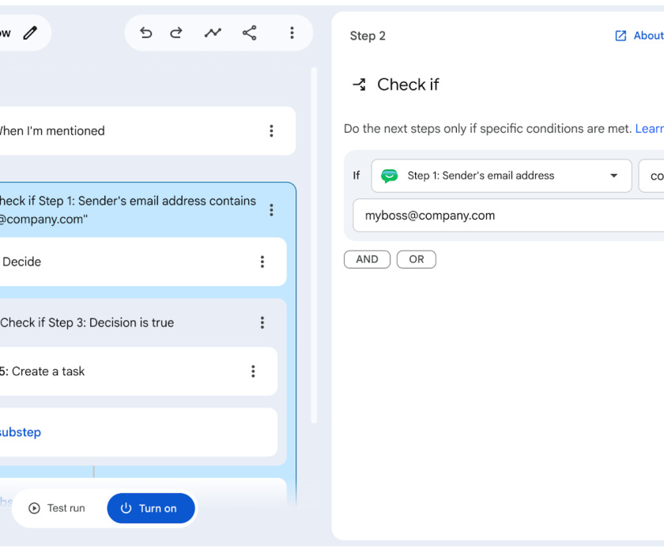This screenshot has height=553, width=664.
Task: Start a Test run
Action: coord(57,508)
